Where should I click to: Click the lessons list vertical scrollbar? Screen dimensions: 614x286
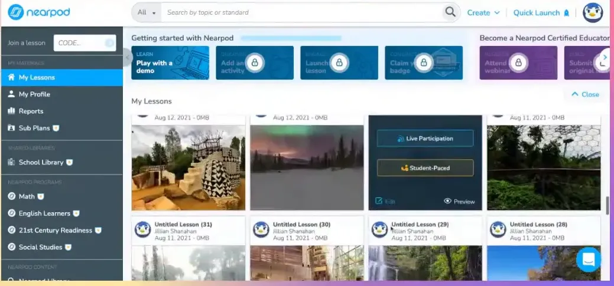(607, 206)
